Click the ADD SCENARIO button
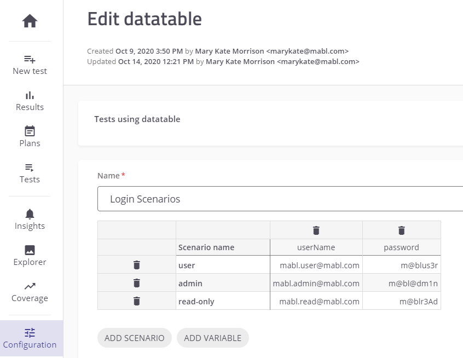Screen dimensions: 463x358 coord(134,338)
